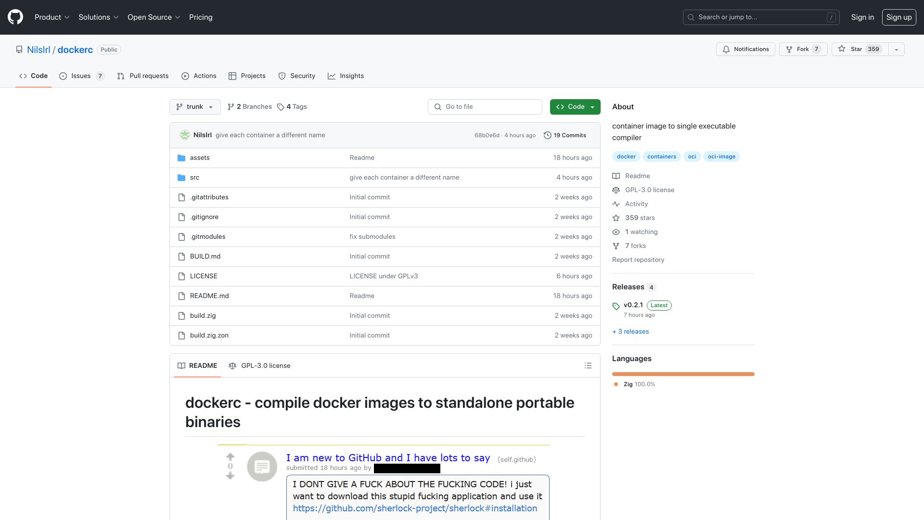Viewport: 924px width, 520px height.
Task: Fork the repository with Fork button
Action: tap(803, 50)
